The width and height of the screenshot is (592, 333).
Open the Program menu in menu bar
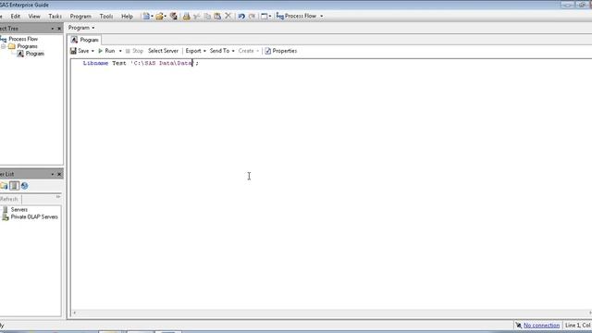[x=80, y=17]
